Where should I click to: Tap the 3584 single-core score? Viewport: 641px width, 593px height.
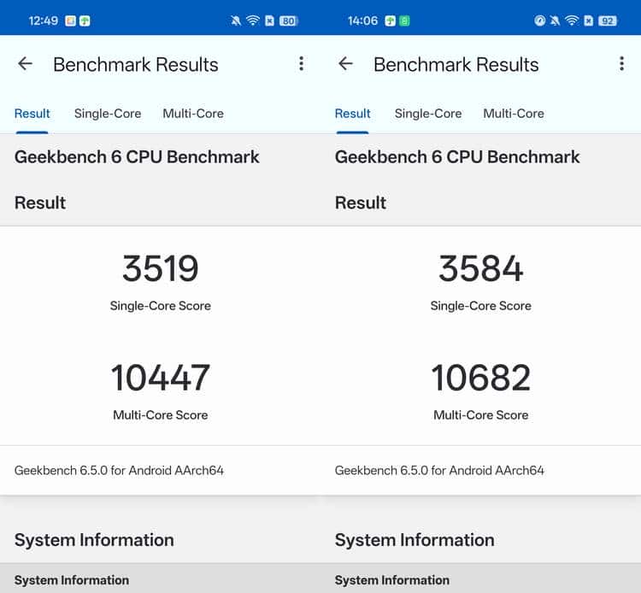(481, 269)
